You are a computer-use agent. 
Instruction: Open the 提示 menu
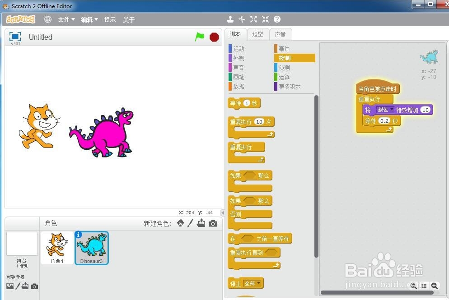coord(110,19)
